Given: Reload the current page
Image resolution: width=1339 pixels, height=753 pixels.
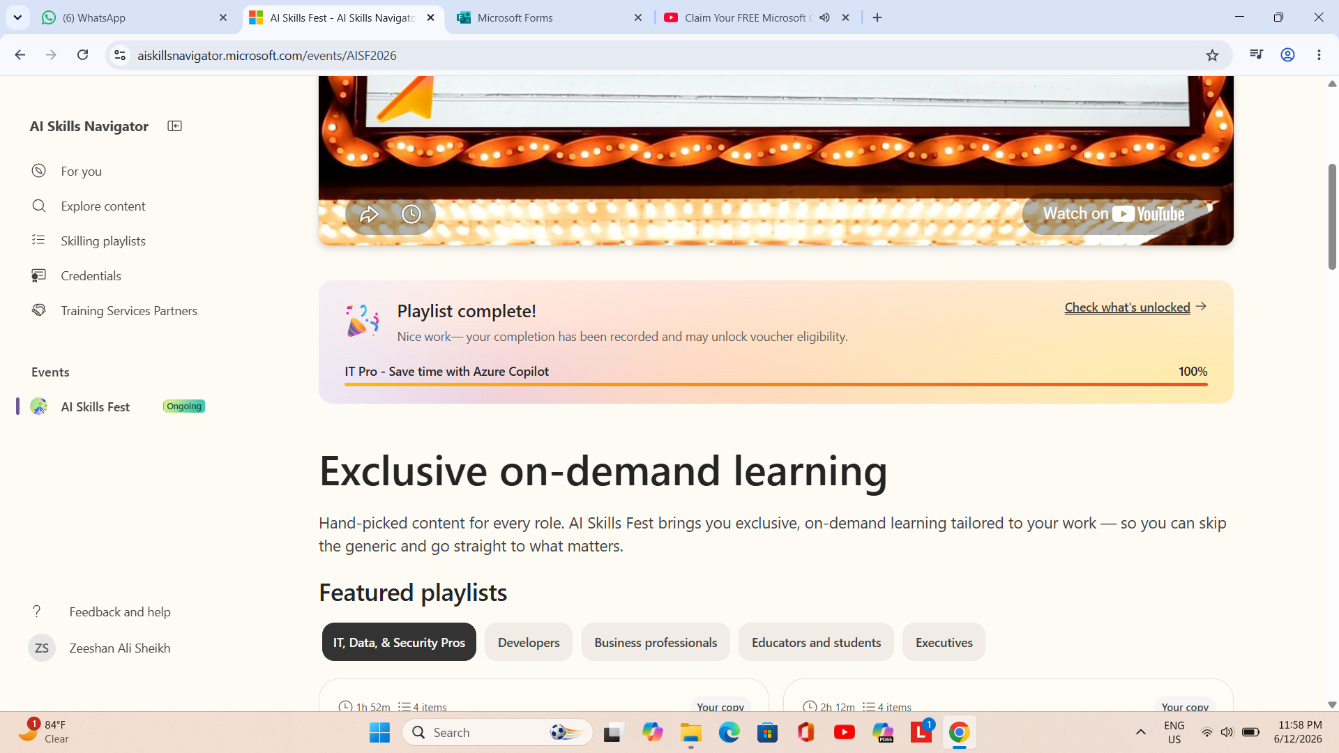Looking at the screenshot, I should (82, 55).
